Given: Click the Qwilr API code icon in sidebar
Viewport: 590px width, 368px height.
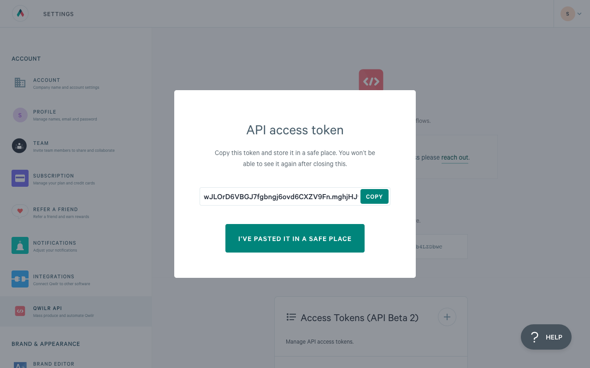Looking at the screenshot, I should click(20, 311).
